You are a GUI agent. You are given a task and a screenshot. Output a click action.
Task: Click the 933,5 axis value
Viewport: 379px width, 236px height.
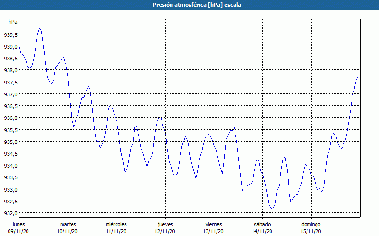(x=10, y=178)
